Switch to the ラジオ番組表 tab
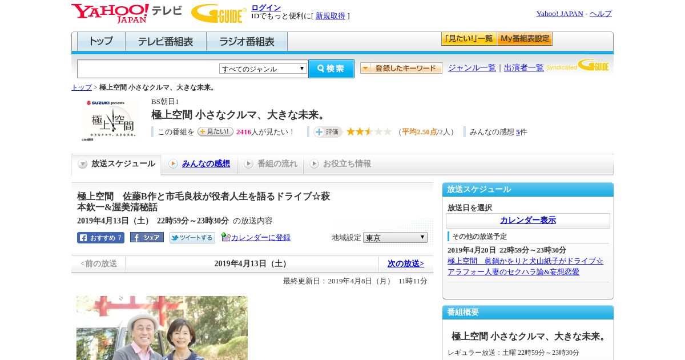 pos(247,42)
